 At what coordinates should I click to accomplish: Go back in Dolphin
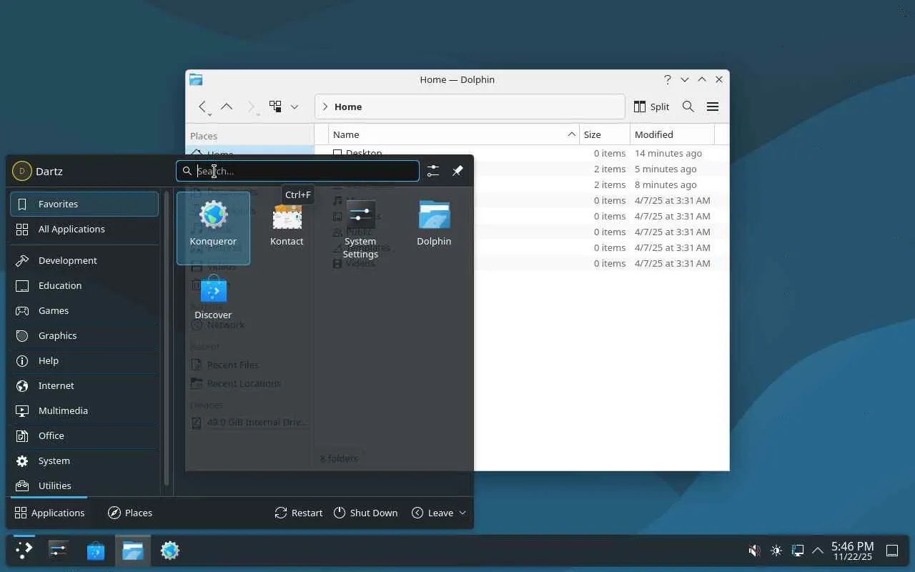(x=203, y=107)
